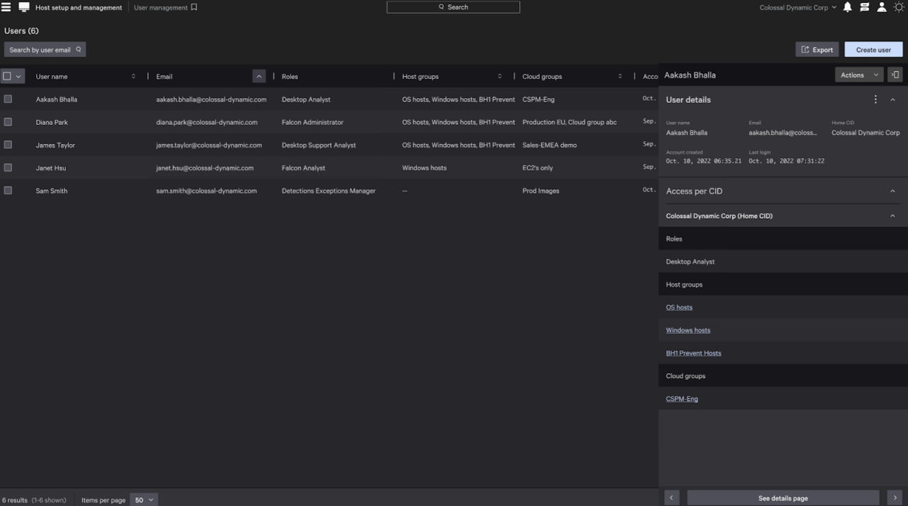This screenshot has height=506, width=908.
Task: Open the notifications bell
Action: click(847, 7)
